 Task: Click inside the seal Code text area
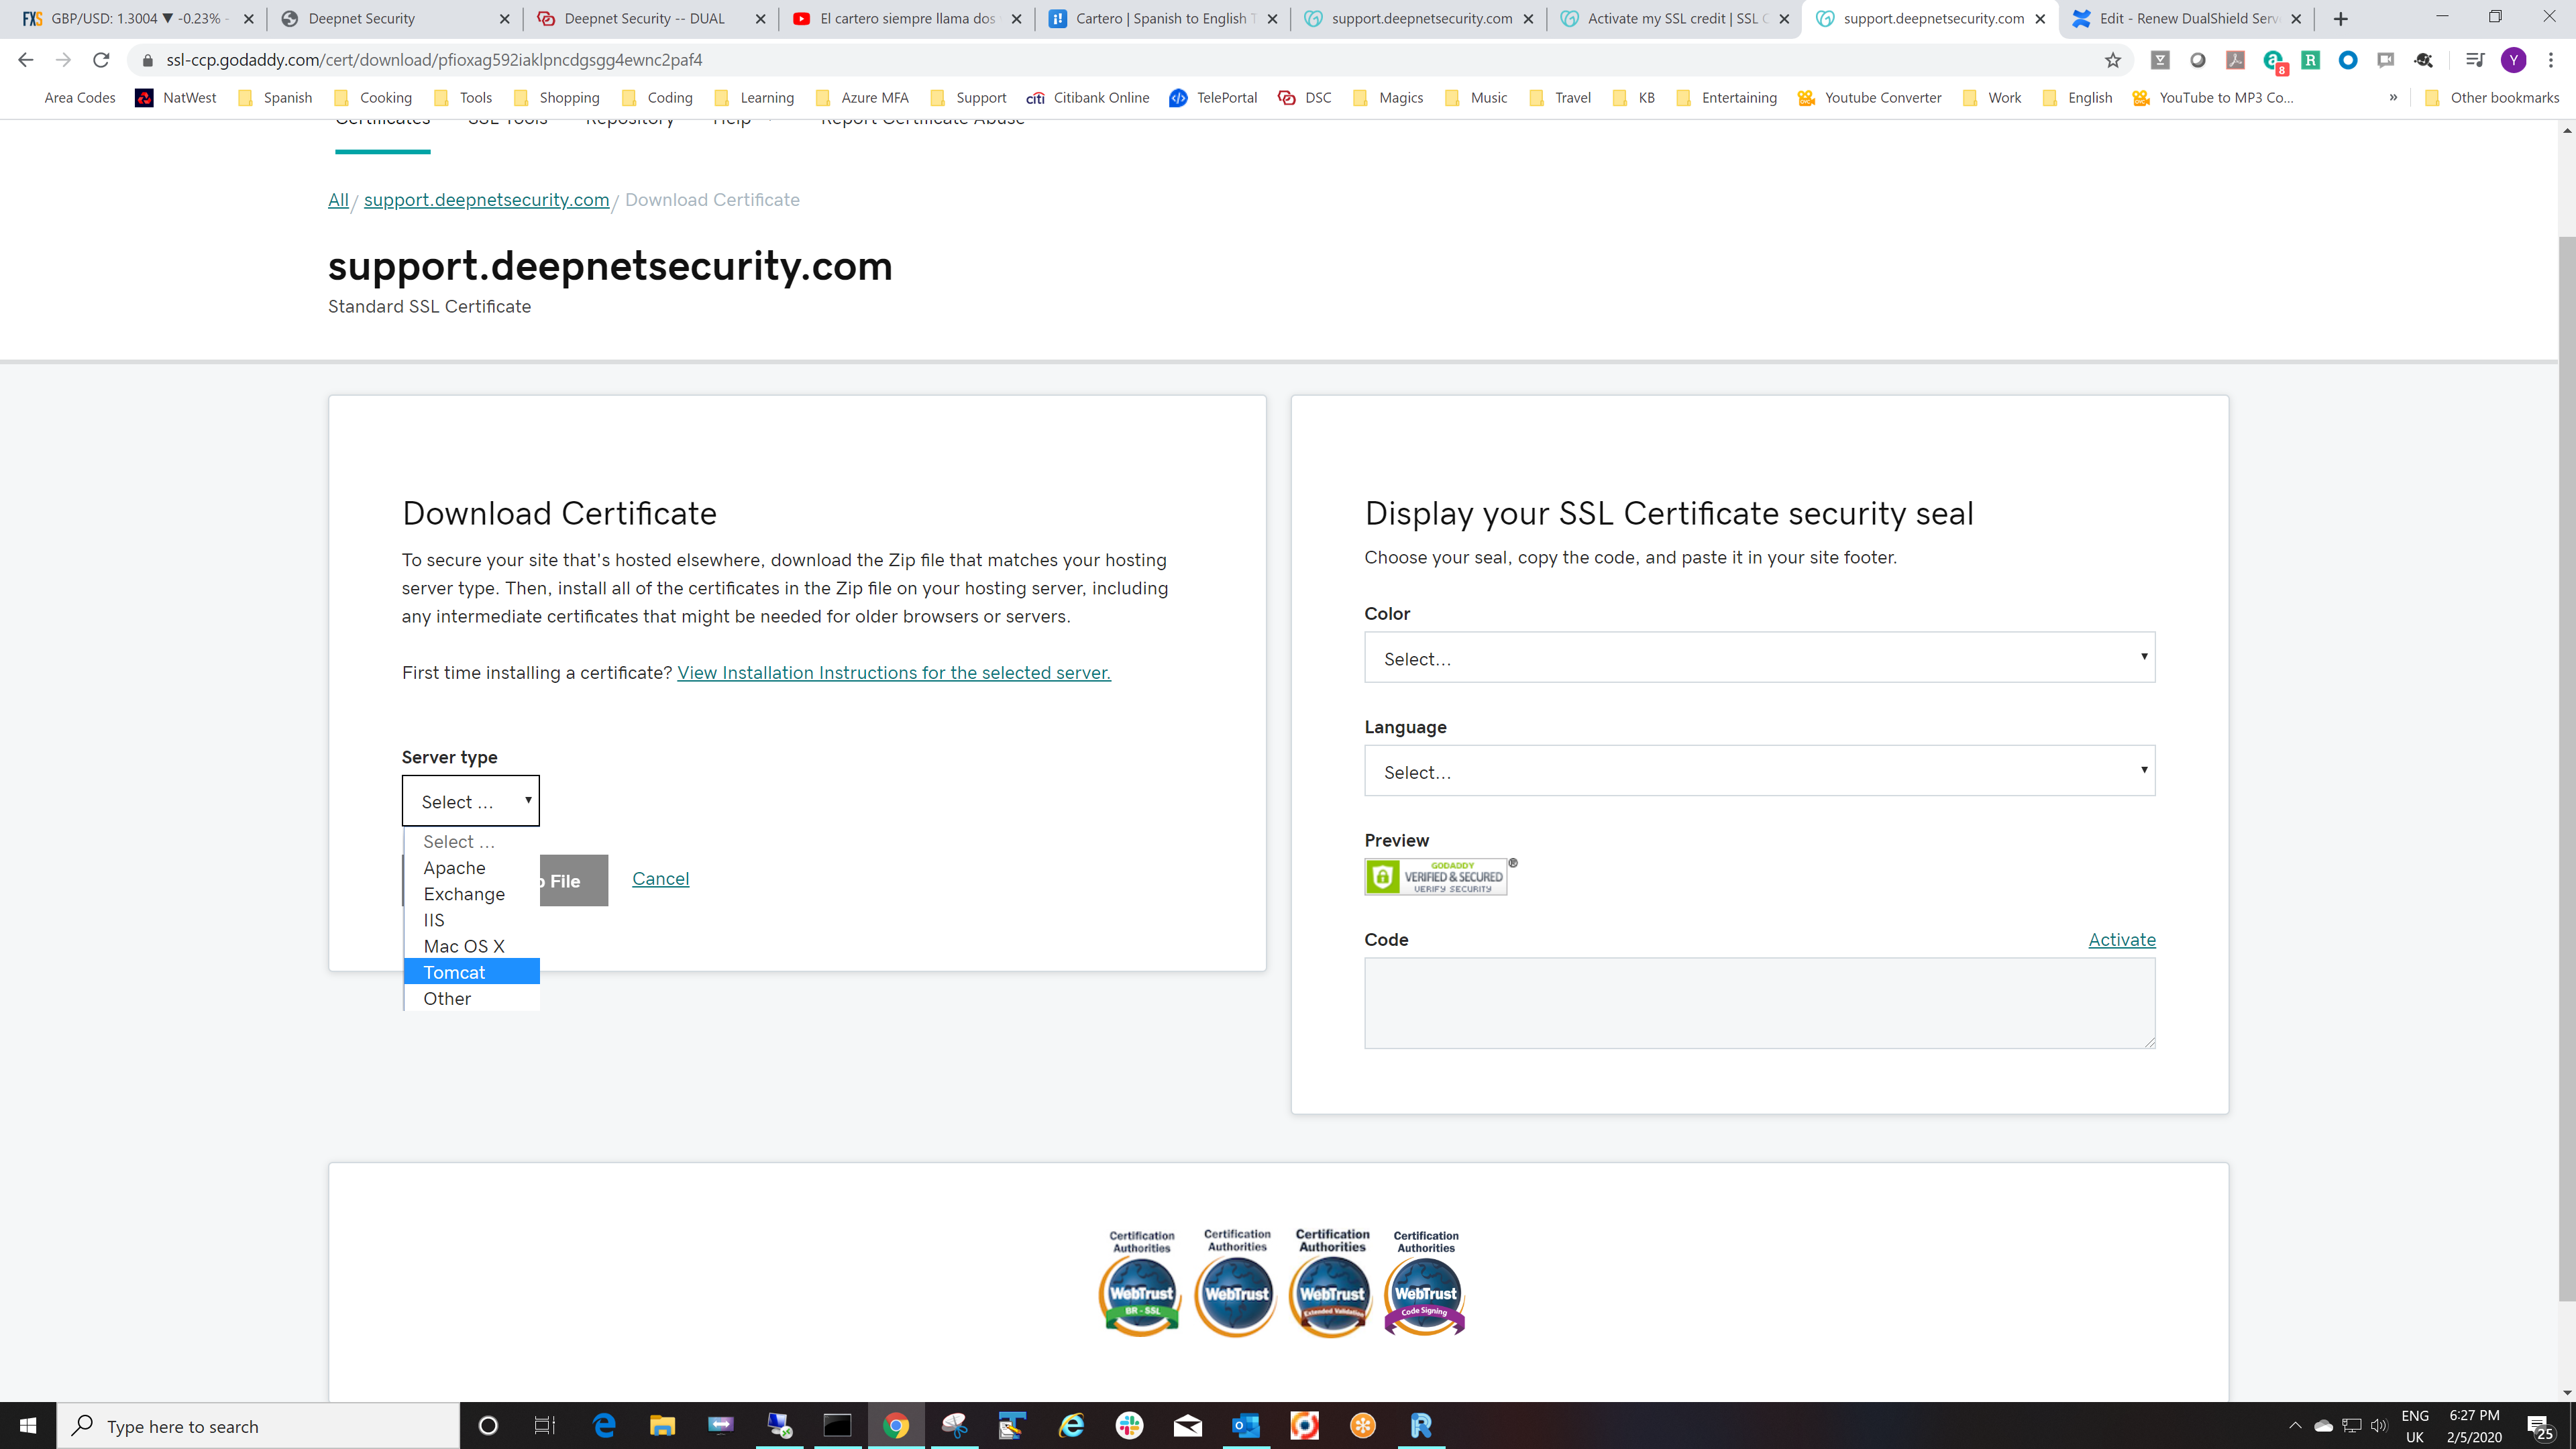(x=1759, y=1003)
